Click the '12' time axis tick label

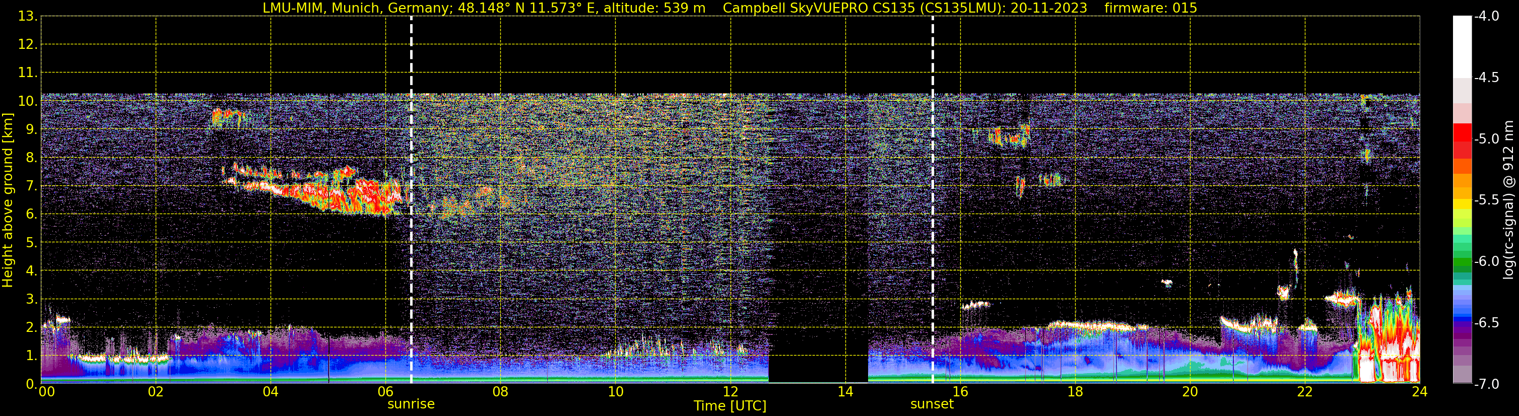pos(730,392)
